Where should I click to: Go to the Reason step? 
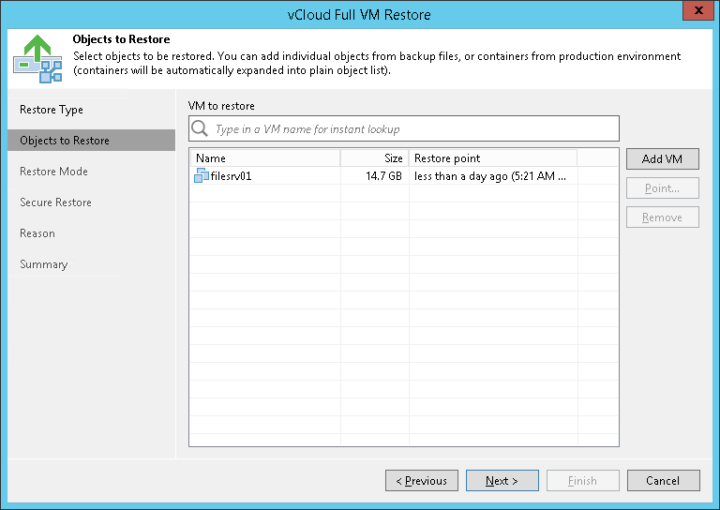37,233
